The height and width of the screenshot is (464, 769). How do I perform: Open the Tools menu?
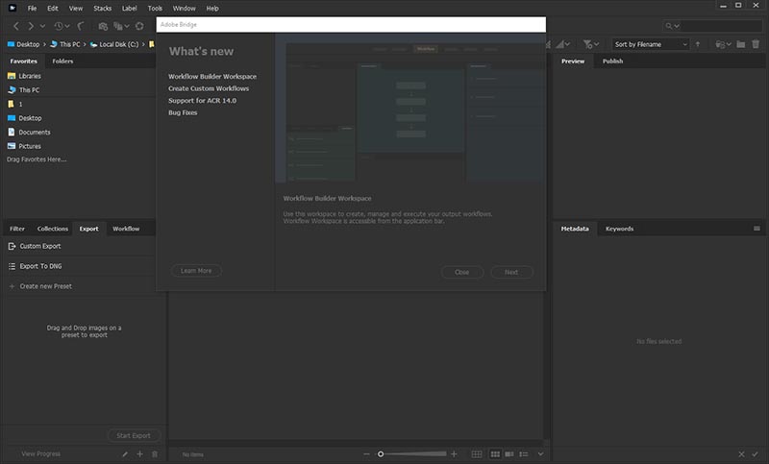(155, 9)
